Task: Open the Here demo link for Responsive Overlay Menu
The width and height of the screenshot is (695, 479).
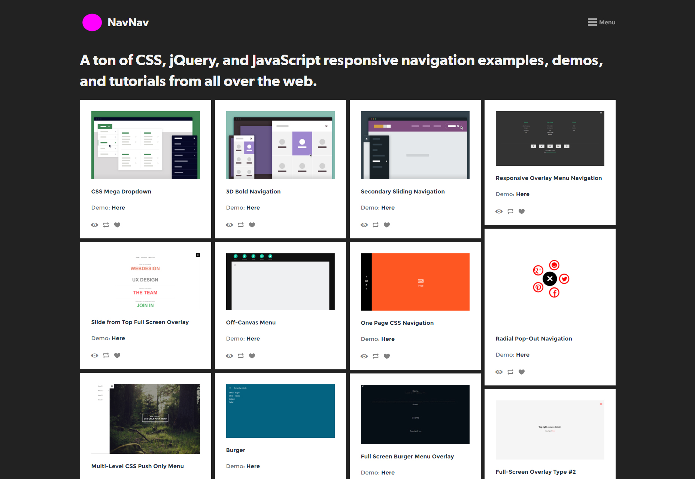Action: (x=523, y=194)
